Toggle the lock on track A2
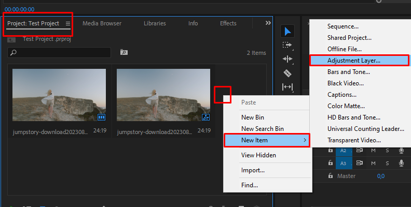411x207 pixels. pos(330,151)
